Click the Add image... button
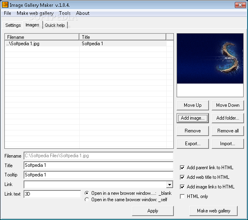The width and height of the screenshot is (248, 220). pyautogui.click(x=193, y=118)
